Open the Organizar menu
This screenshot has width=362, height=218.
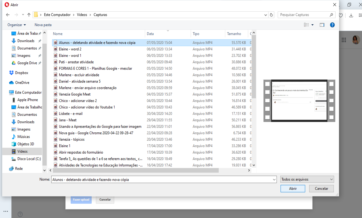(16, 25)
